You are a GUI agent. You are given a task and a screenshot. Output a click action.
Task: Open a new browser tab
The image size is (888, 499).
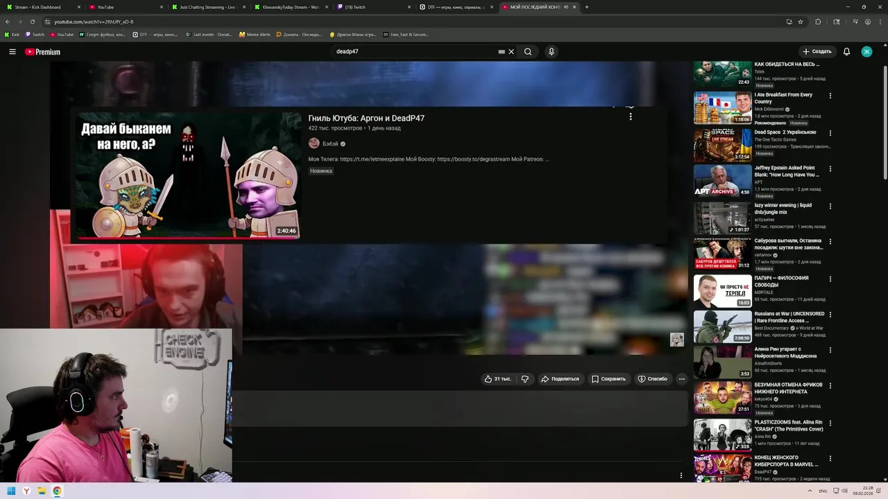[x=587, y=7]
